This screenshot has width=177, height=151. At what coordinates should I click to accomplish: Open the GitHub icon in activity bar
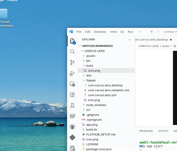tap(72, 127)
